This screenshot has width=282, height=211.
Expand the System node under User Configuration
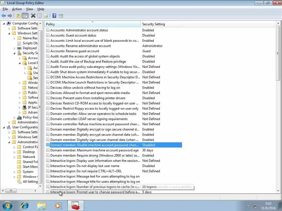[x=14, y=172]
